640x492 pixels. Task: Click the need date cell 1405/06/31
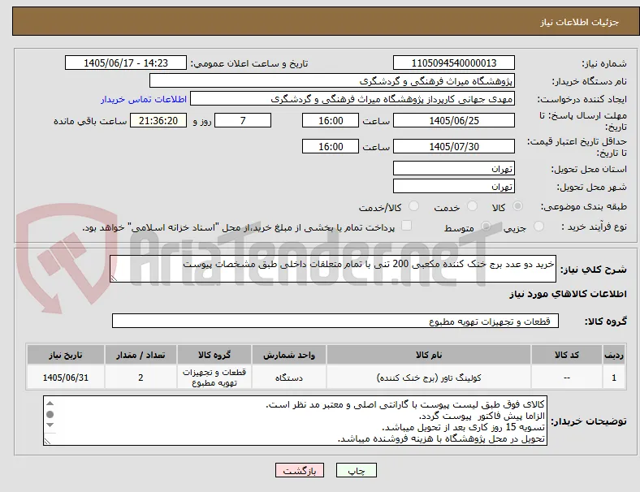click(x=66, y=378)
